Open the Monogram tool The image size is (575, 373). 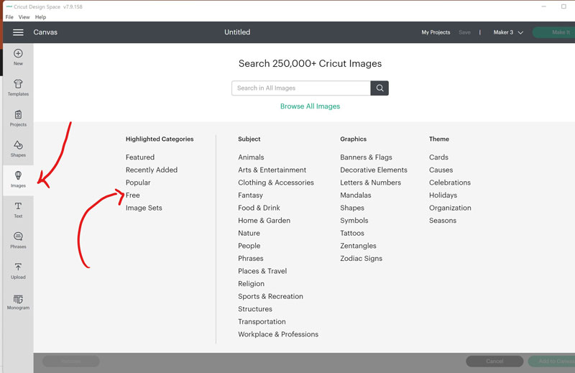(18, 302)
